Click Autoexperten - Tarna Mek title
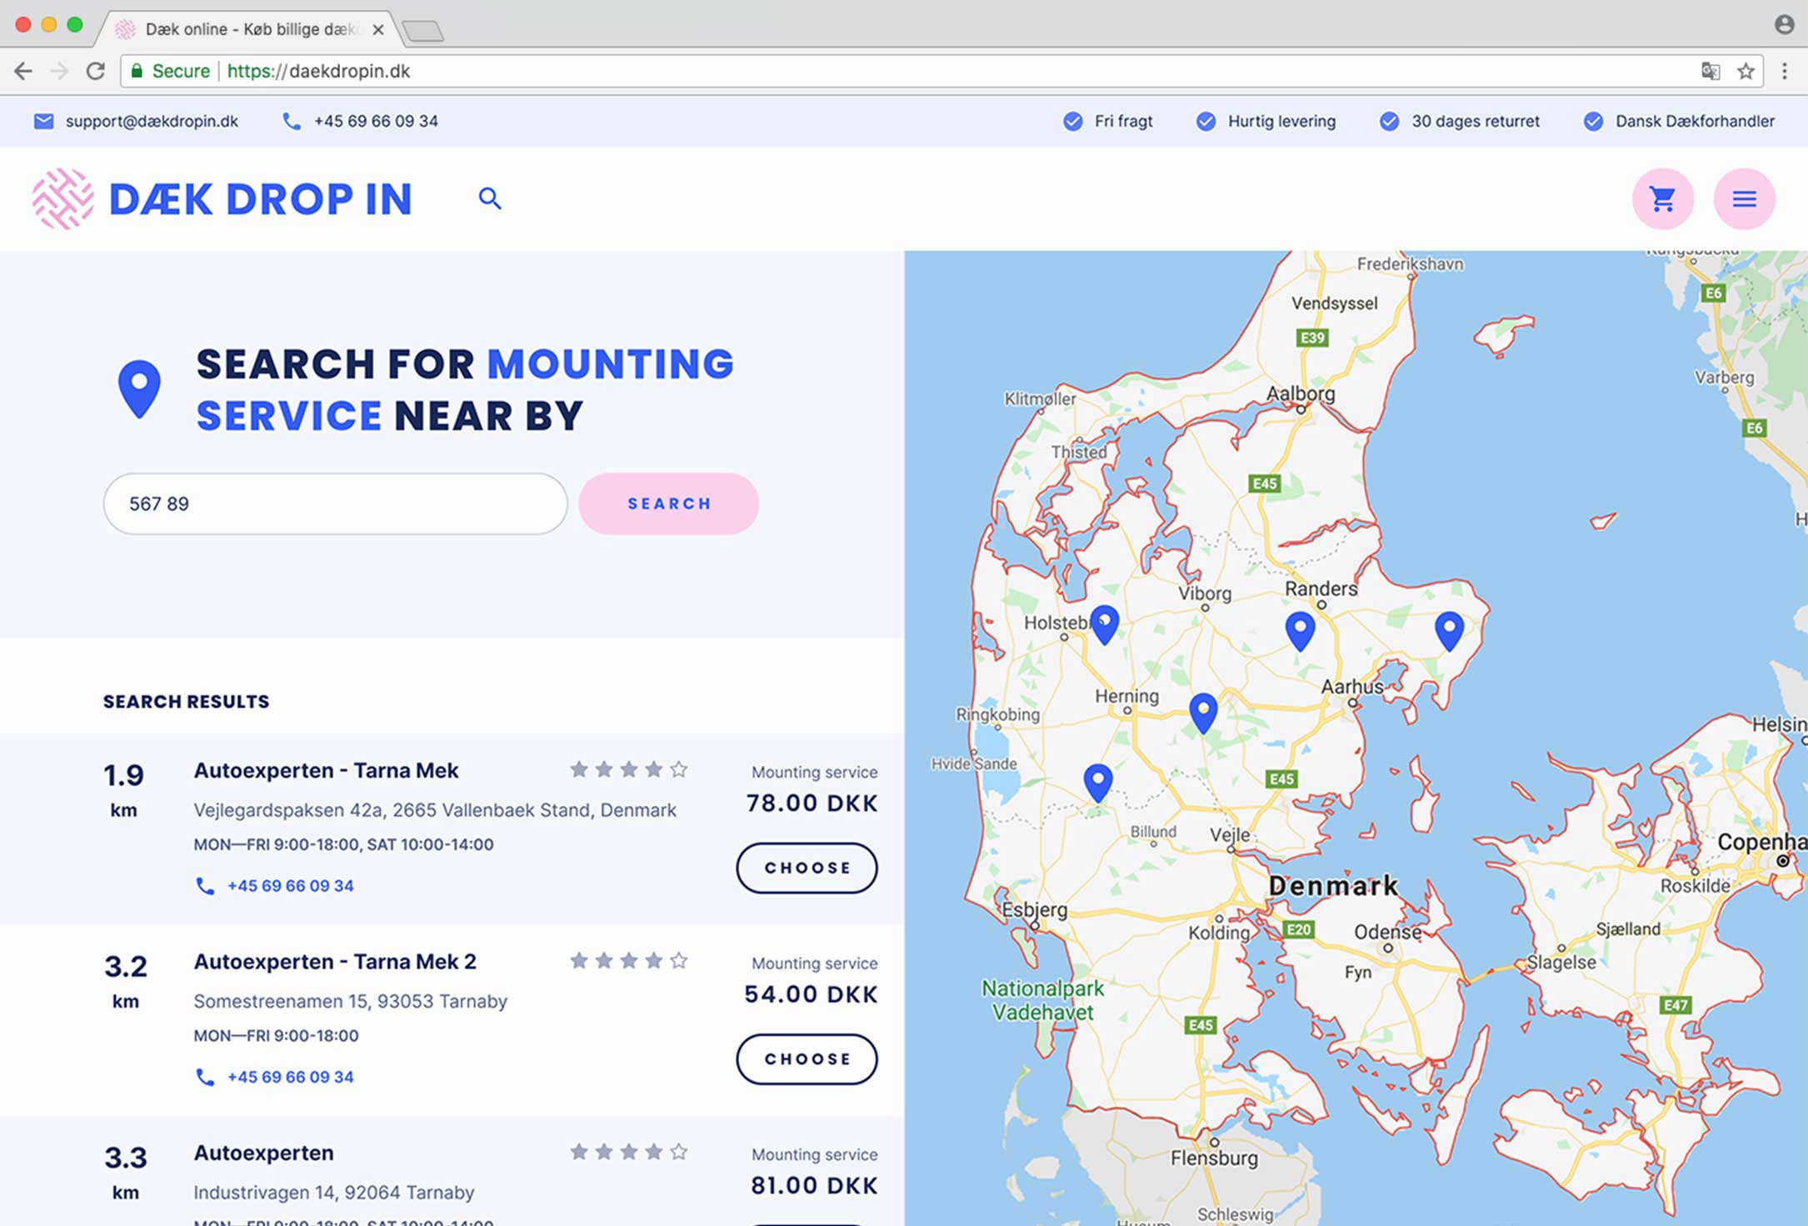The width and height of the screenshot is (1808, 1226). [x=326, y=770]
